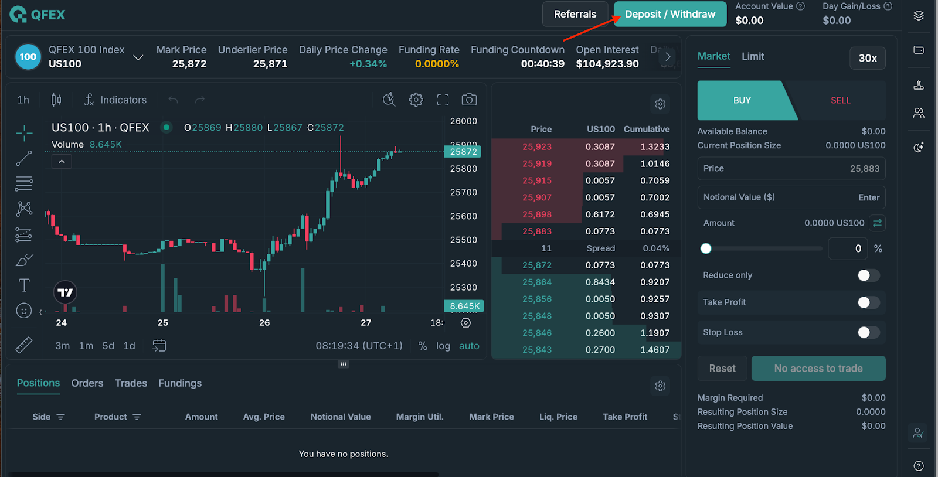This screenshot has height=477, width=938.
Task: Select the patterns drawing tool
Action: (x=24, y=209)
